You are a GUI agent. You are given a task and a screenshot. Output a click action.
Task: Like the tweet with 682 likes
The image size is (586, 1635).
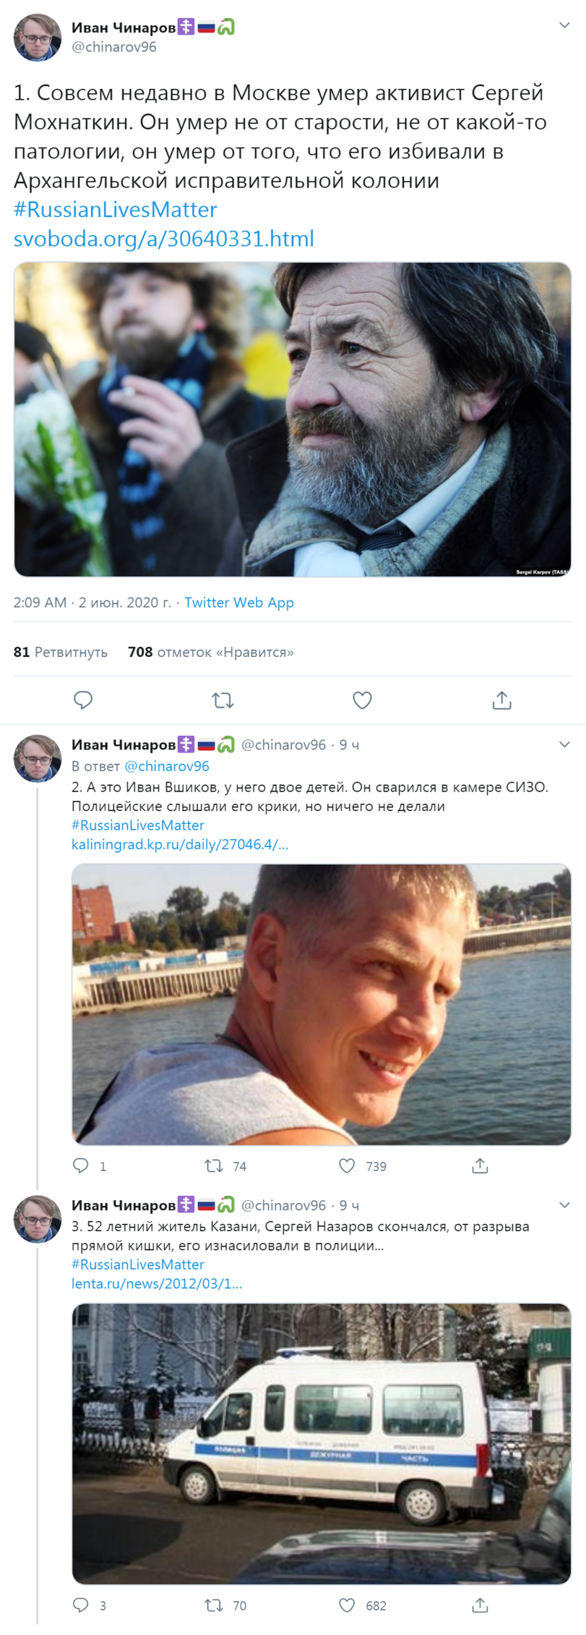348,1605
